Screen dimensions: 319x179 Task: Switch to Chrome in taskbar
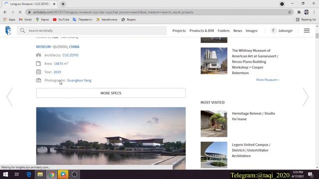pos(52,175)
